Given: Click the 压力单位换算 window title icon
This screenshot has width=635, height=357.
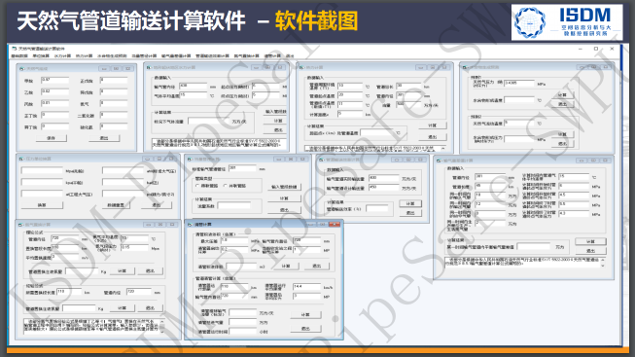Looking at the screenshot, I should pos(22,159).
